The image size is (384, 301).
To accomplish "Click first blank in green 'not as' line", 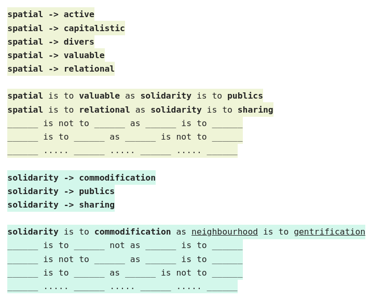I will tap(23, 245).
